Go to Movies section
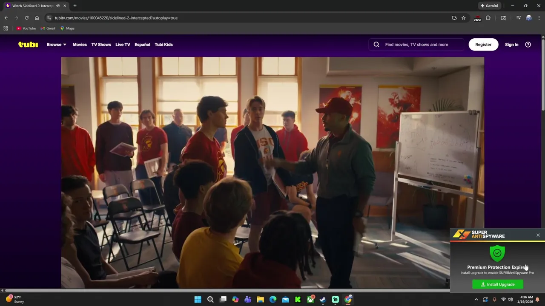Screen dimensions: 545x306 (x=80, y=44)
